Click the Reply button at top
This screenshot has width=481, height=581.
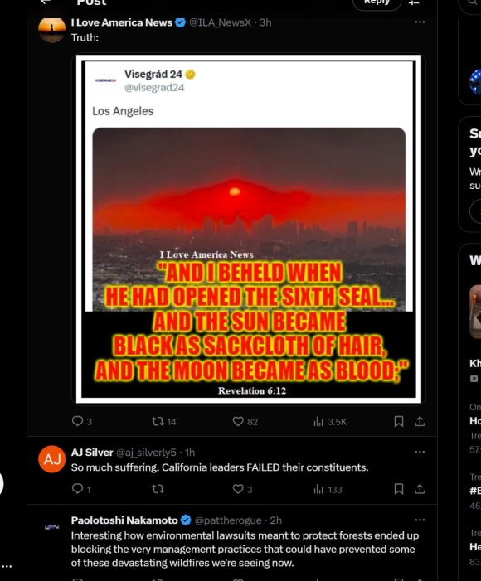(377, 3)
